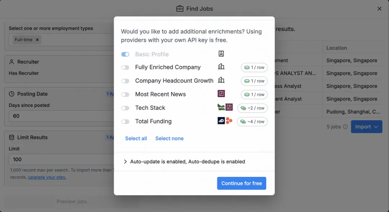Open the Import dropdown button
Screen dimensions: 389x212
point(366,127)
